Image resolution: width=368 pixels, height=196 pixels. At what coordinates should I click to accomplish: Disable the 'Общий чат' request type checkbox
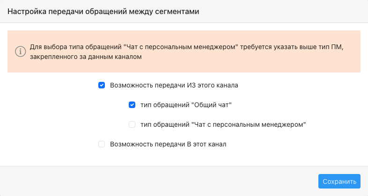click(132, 105)
